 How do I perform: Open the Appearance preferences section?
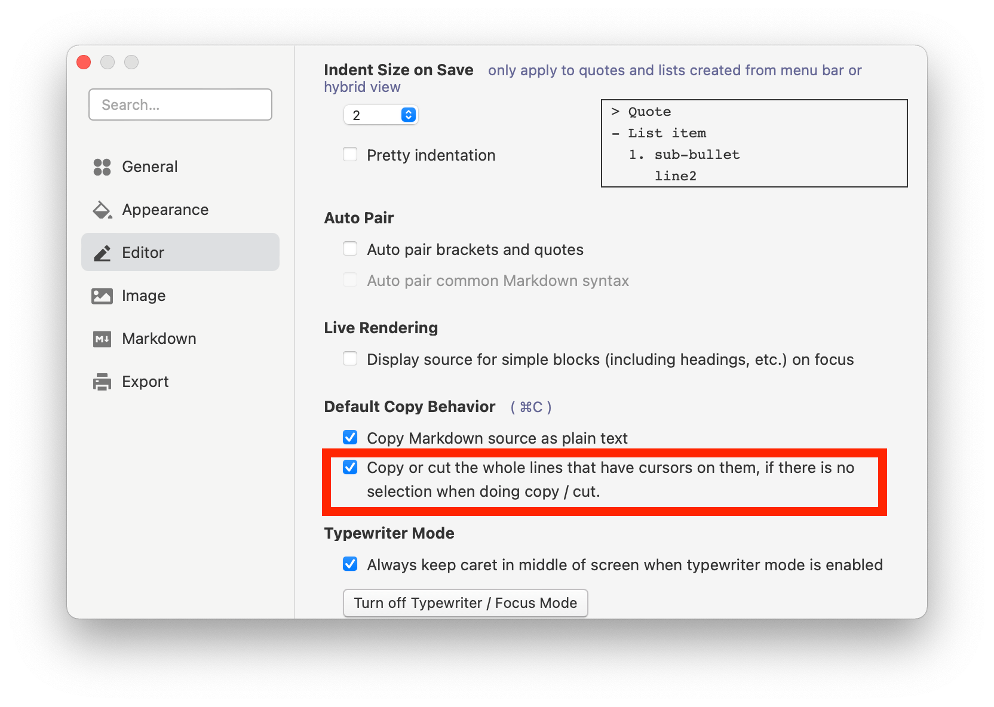(x=165, y=210)
